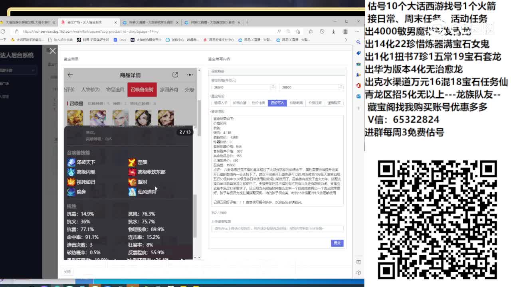Open the Docs bookmark
The height and width of the screenshot is (287, 511).
(120, 40)
